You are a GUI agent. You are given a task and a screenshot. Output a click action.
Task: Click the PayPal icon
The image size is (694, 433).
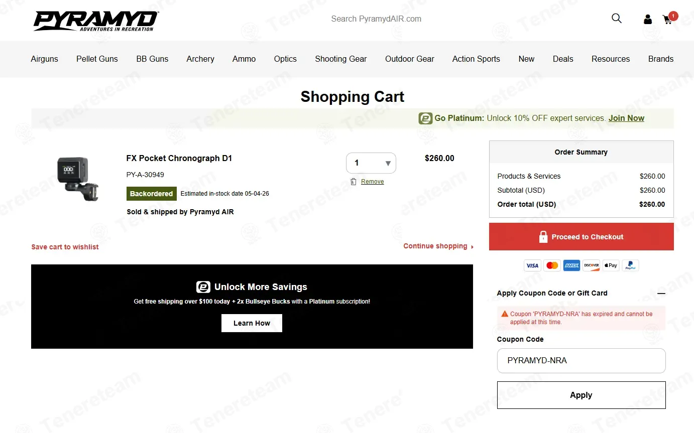pos(630,265)
